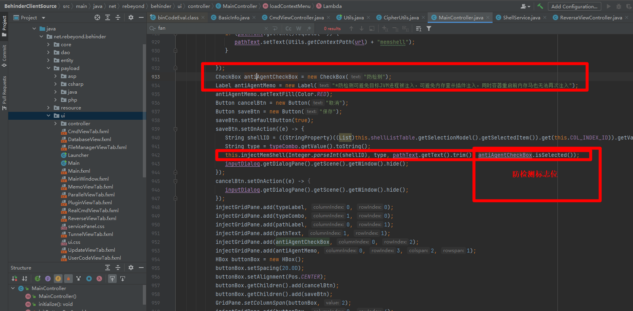Toggle match case (Cc) in search
This screenshot has width=633, height=311.
288,28
